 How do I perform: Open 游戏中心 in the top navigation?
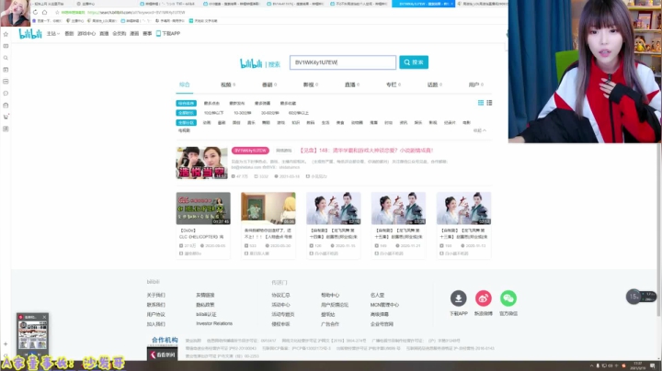[x=86, y=34]
